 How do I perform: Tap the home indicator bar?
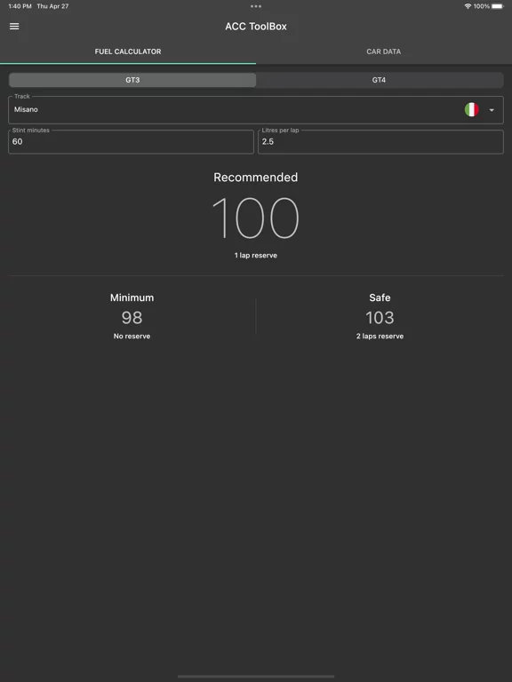[256, 677]
